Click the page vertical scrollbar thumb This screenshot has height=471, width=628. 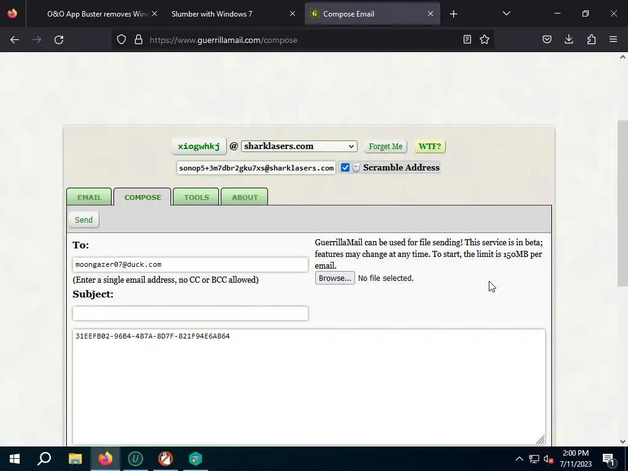(622, 203)
